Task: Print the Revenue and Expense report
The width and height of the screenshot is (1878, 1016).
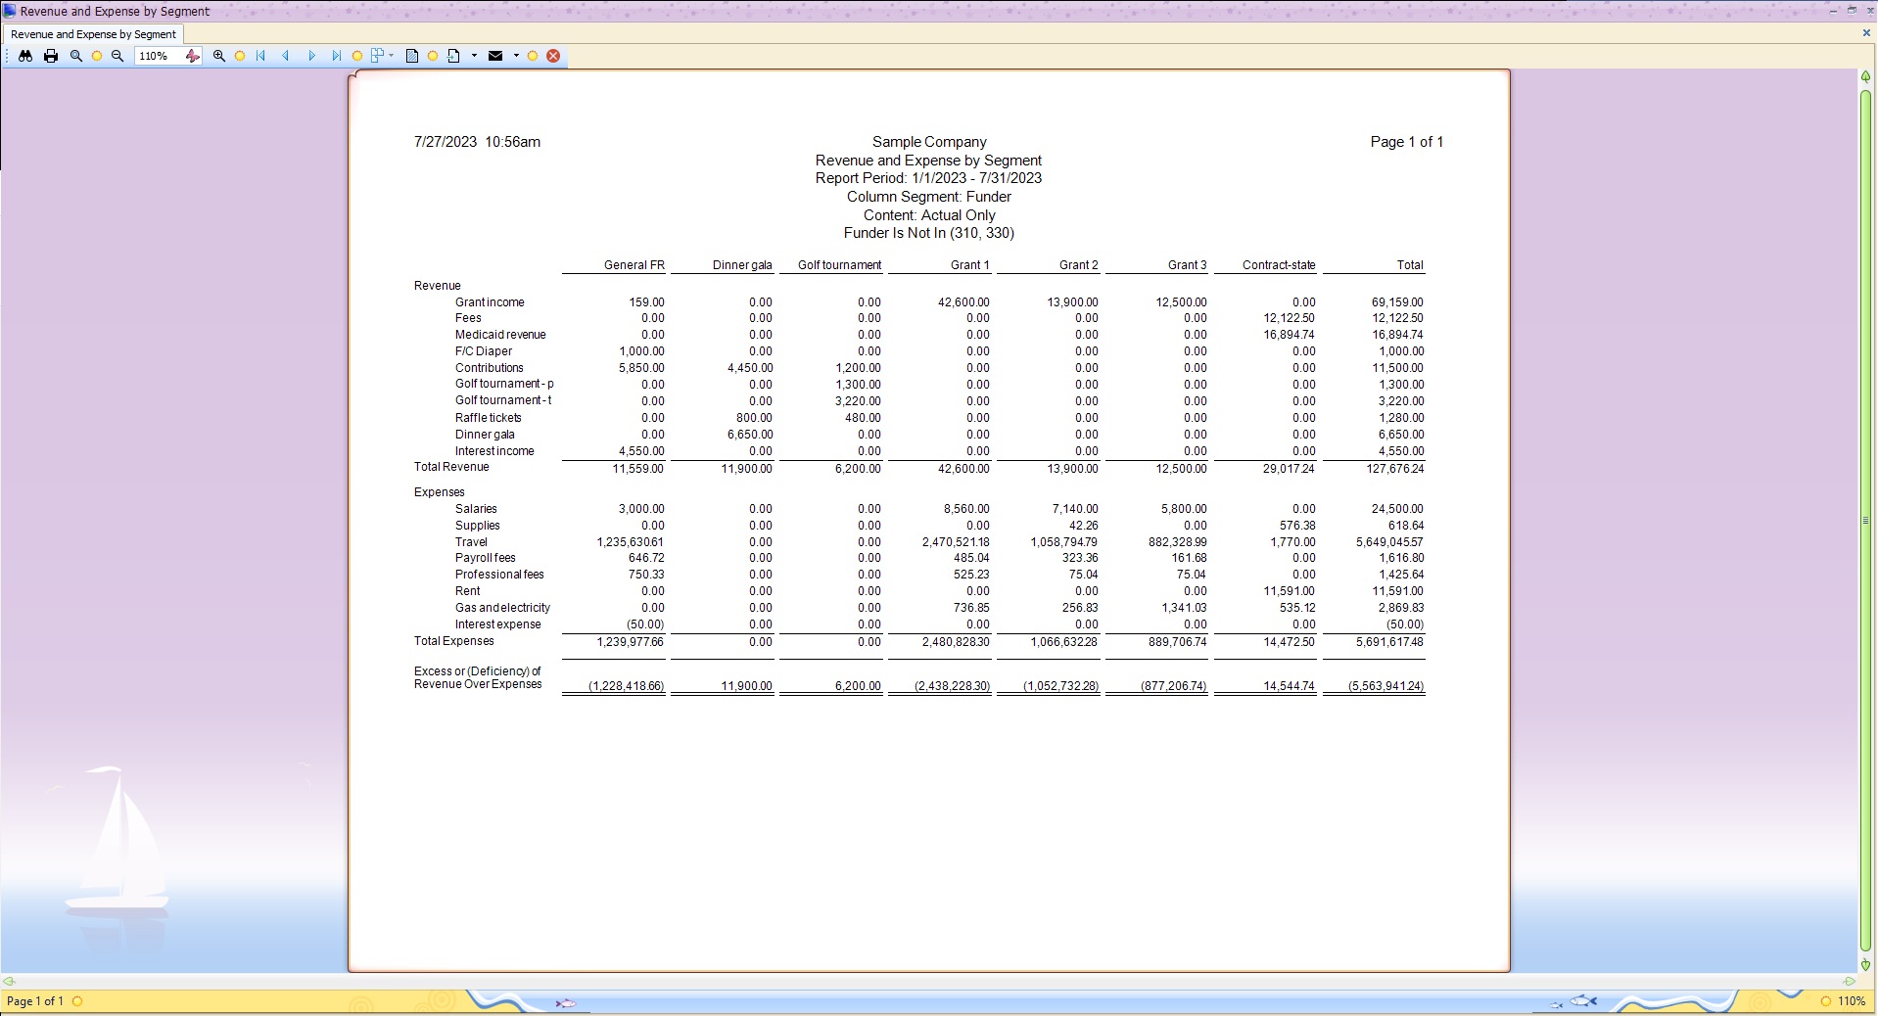Action: point(51,56)
